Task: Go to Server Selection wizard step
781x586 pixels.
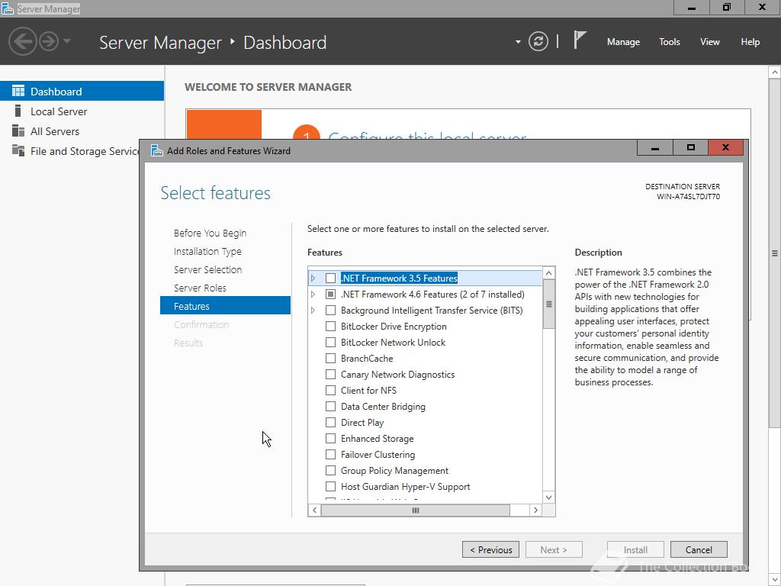Action: point(207,269)
